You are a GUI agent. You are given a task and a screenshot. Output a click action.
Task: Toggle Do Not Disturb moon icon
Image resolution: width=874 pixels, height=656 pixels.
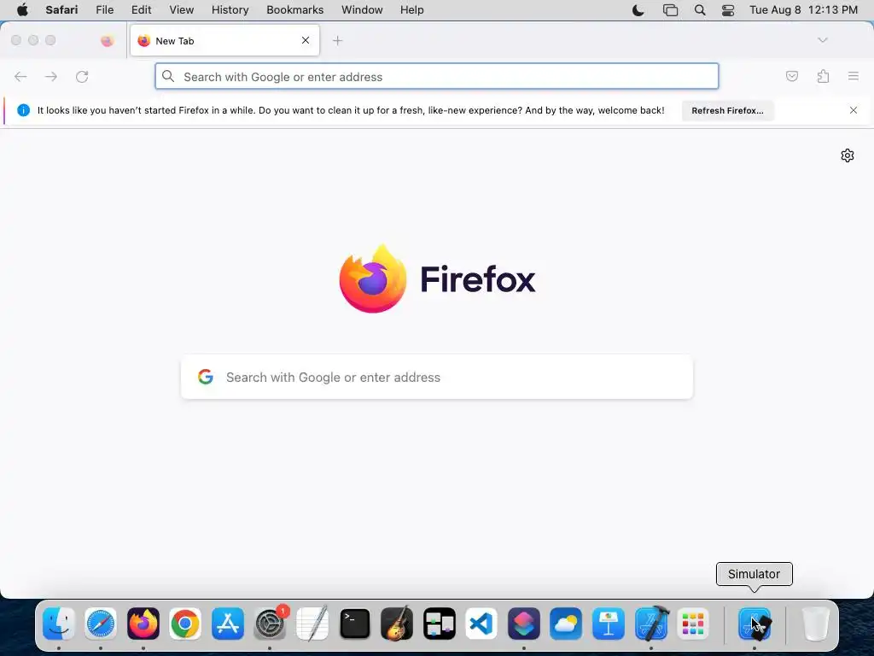pos(638,10)
